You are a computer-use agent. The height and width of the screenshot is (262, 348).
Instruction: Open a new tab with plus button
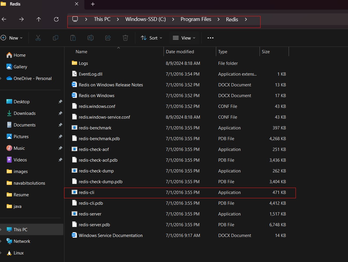point(93,4)
